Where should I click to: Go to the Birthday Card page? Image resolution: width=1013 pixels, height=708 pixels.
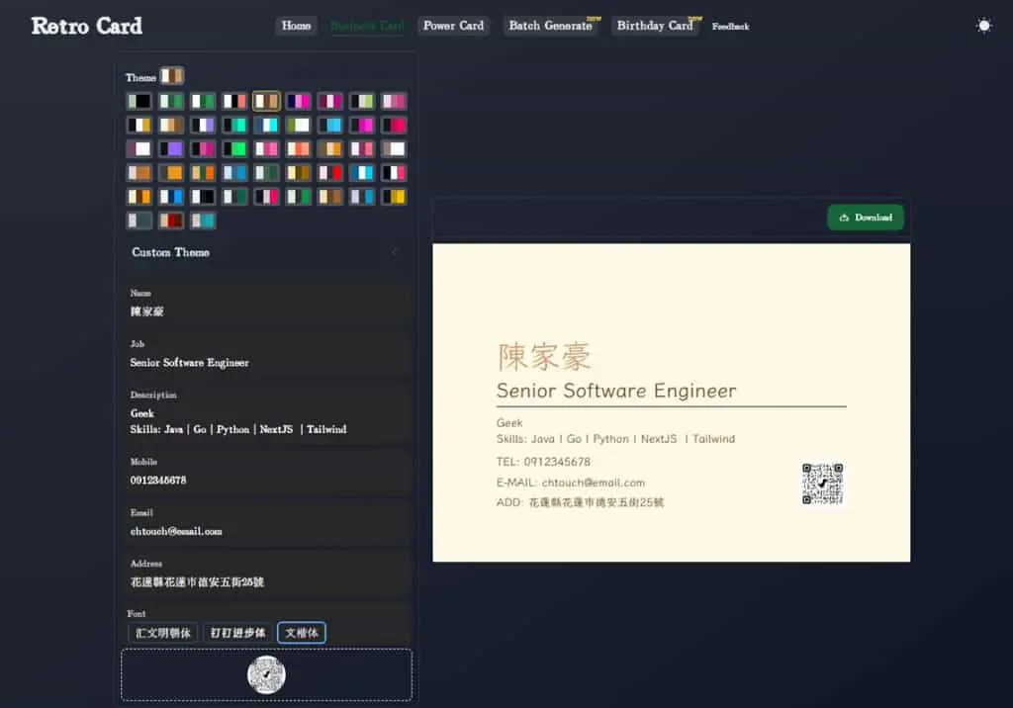pyautogui.click(x=655, y=26)
